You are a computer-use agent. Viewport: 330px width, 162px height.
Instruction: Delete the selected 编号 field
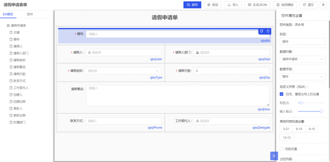[x=268, y=31]
